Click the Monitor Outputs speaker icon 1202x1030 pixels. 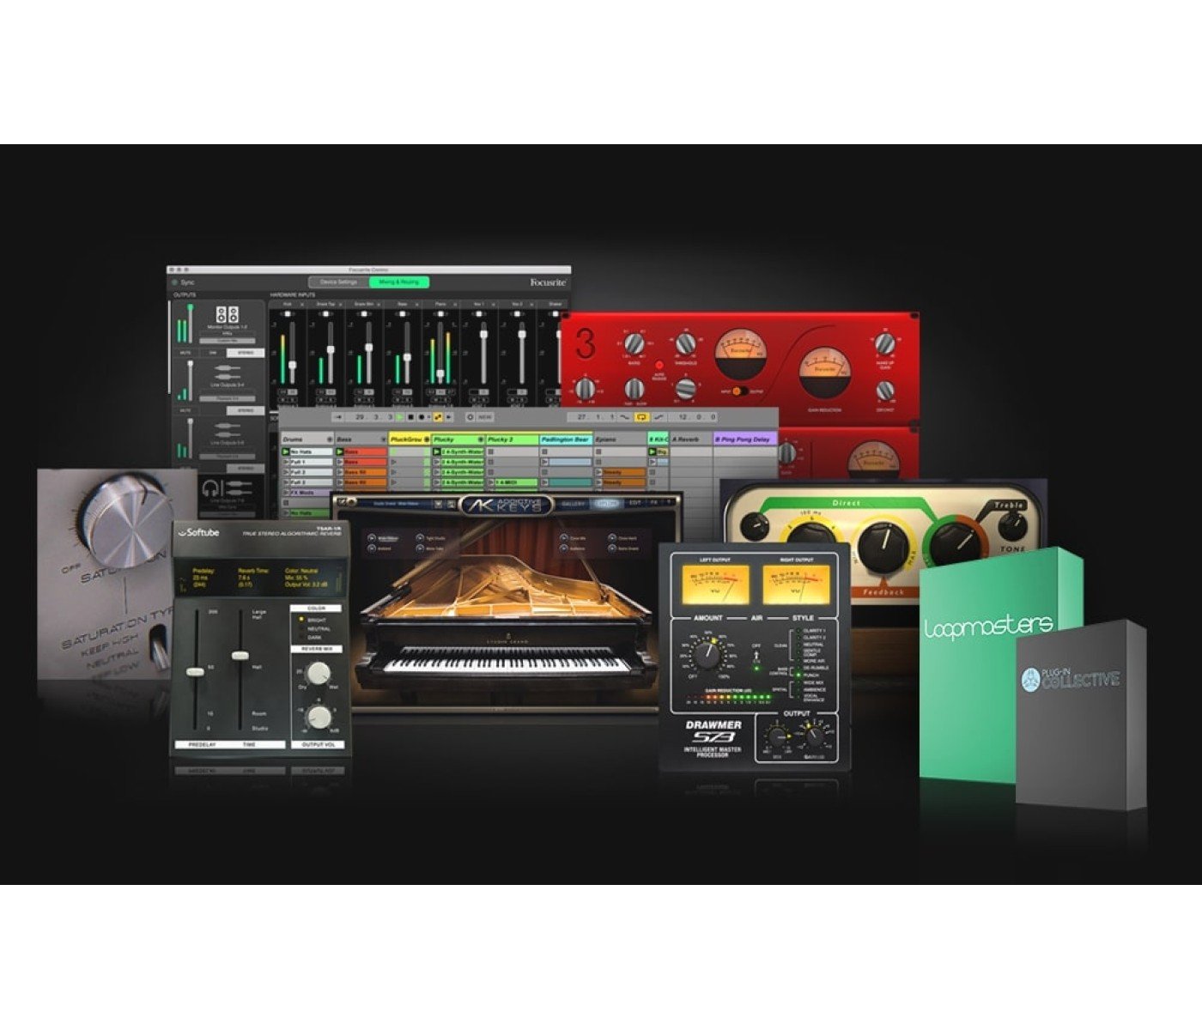(x=228, y=314)
